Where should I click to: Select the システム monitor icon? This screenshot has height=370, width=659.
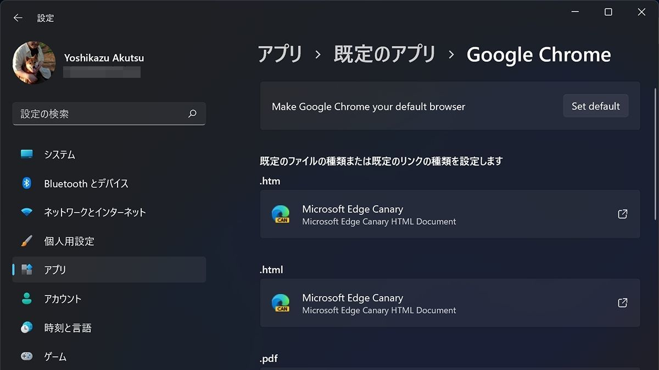coord(26,155)
